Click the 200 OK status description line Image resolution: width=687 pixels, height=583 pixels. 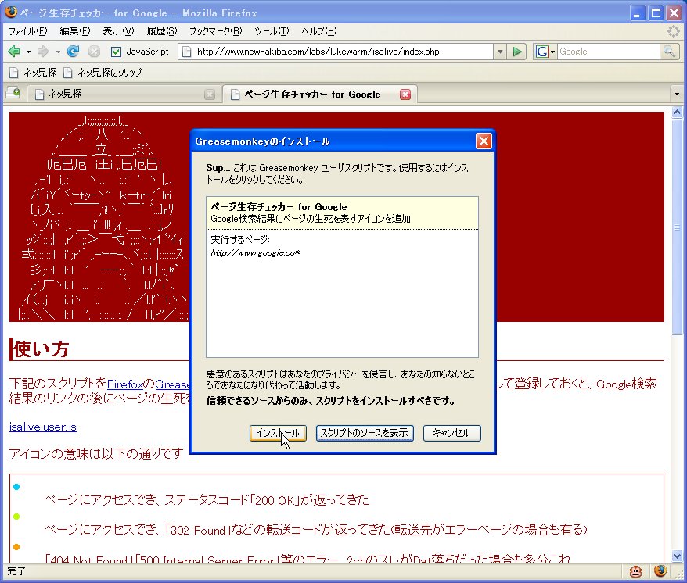coord(207,500)
